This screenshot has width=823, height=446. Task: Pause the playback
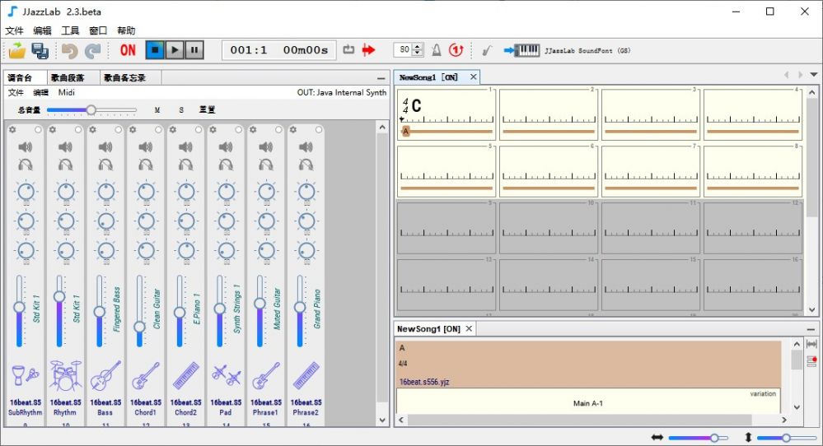click(194, 50)
